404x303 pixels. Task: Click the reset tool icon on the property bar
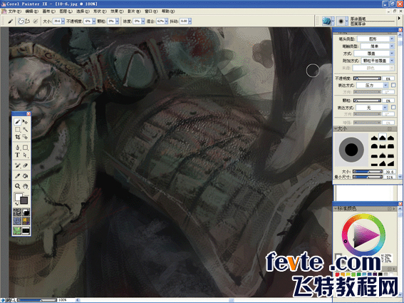click(36, 21)
